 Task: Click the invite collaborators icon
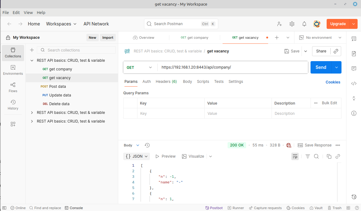tap(279, 24)
